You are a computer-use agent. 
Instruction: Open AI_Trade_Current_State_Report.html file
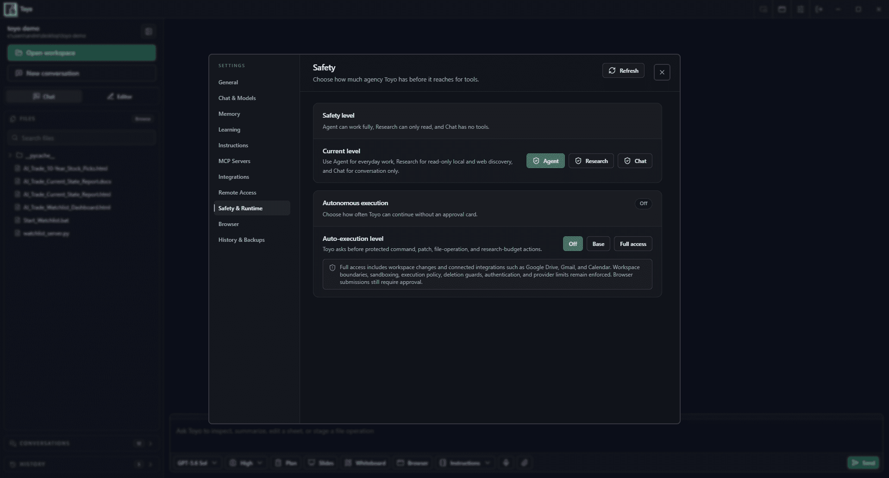tap(67, 195)
